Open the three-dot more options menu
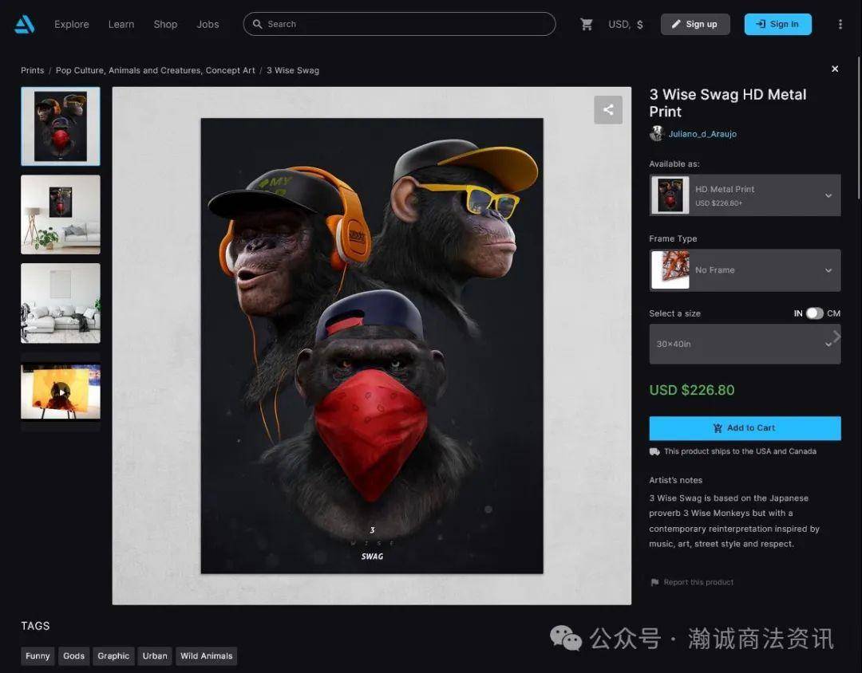 (840, 25)
